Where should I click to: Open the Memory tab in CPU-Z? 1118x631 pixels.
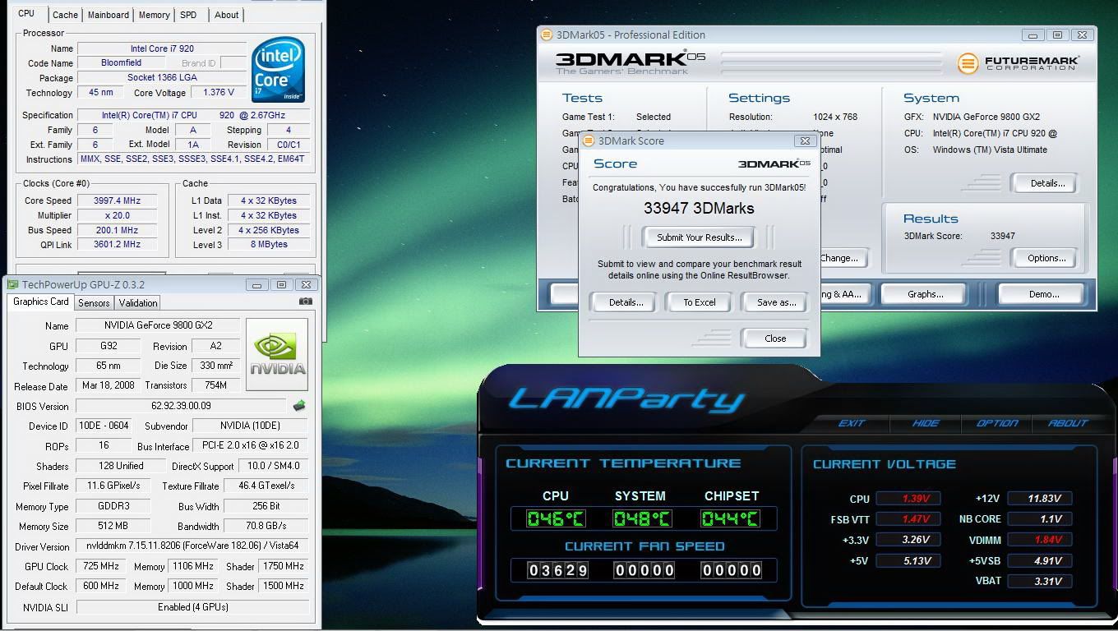tap(155, 15)
